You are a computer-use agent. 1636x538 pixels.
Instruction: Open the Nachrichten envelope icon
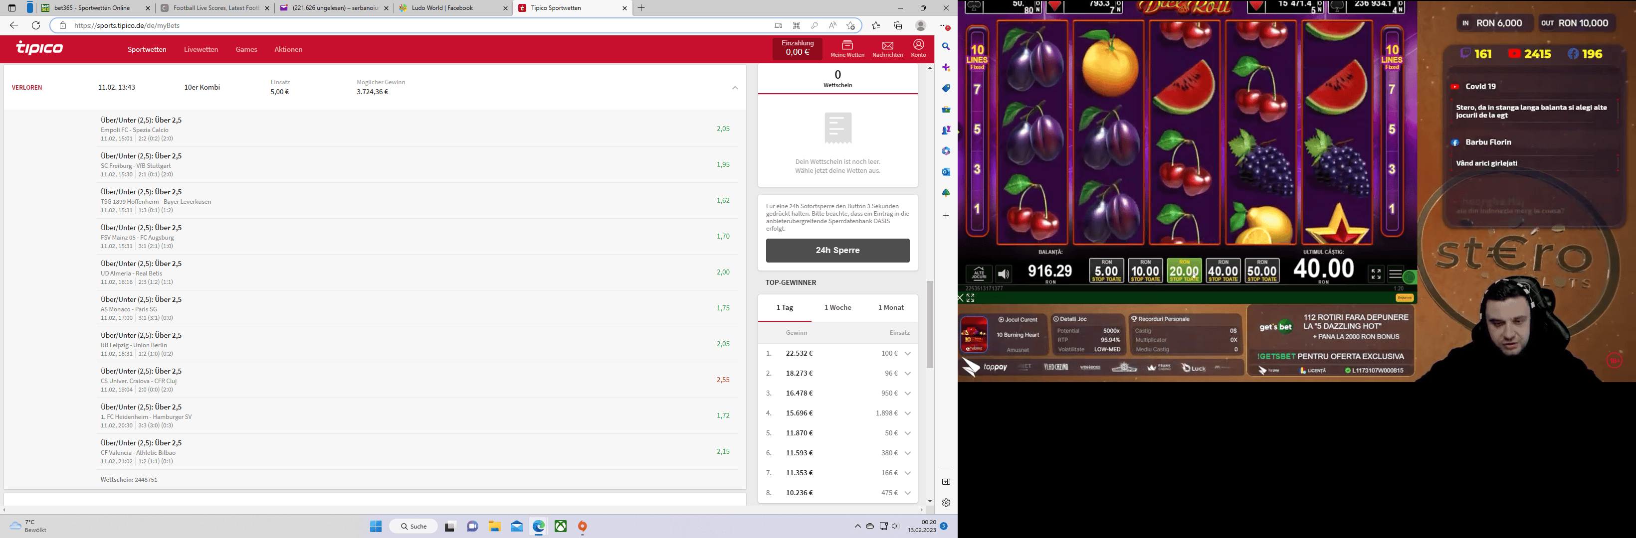[887, 49]
